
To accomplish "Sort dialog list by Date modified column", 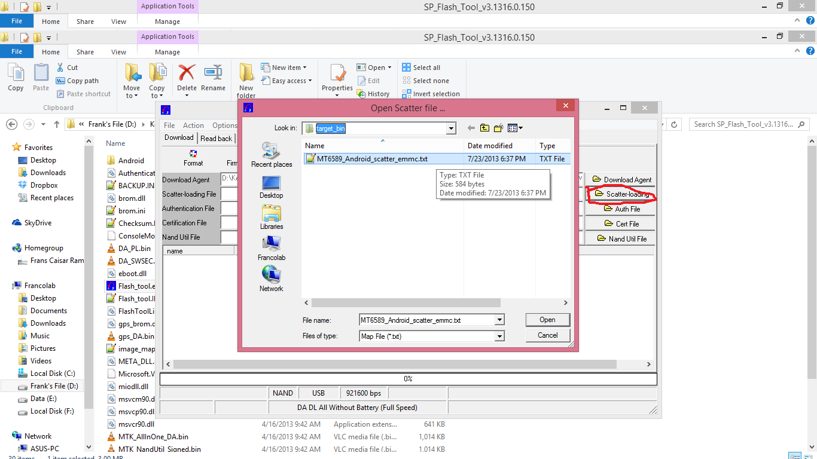I will point(499,146).
